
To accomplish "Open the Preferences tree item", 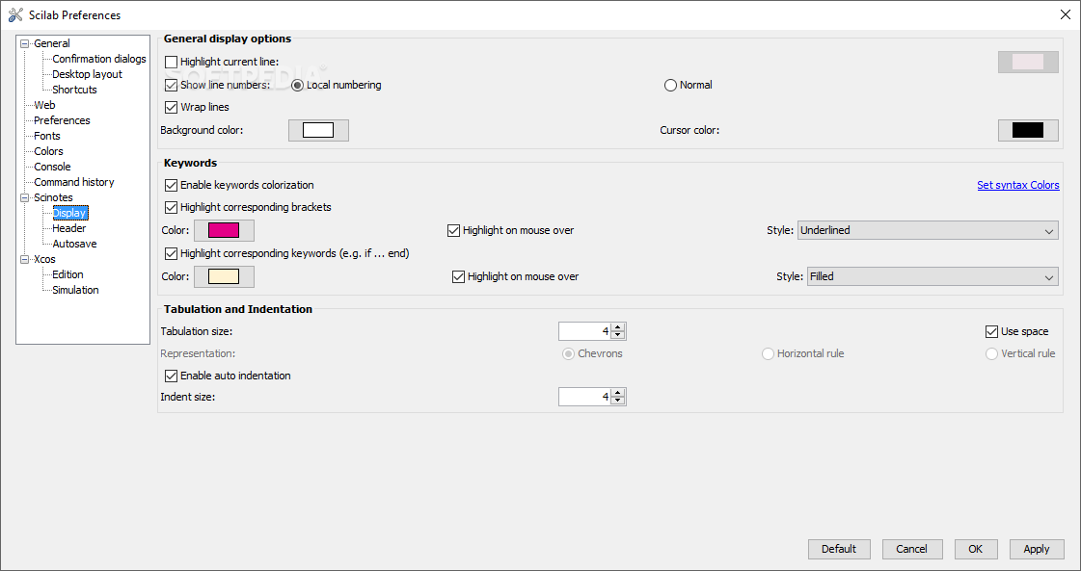I will [62, 119].
